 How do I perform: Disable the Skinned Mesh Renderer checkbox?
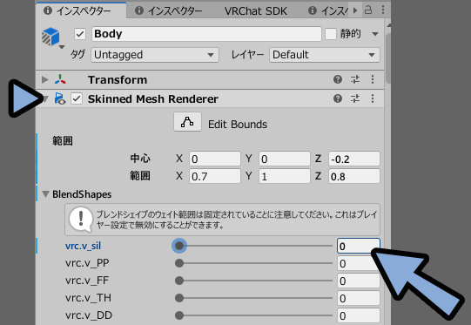coord(77,98)
